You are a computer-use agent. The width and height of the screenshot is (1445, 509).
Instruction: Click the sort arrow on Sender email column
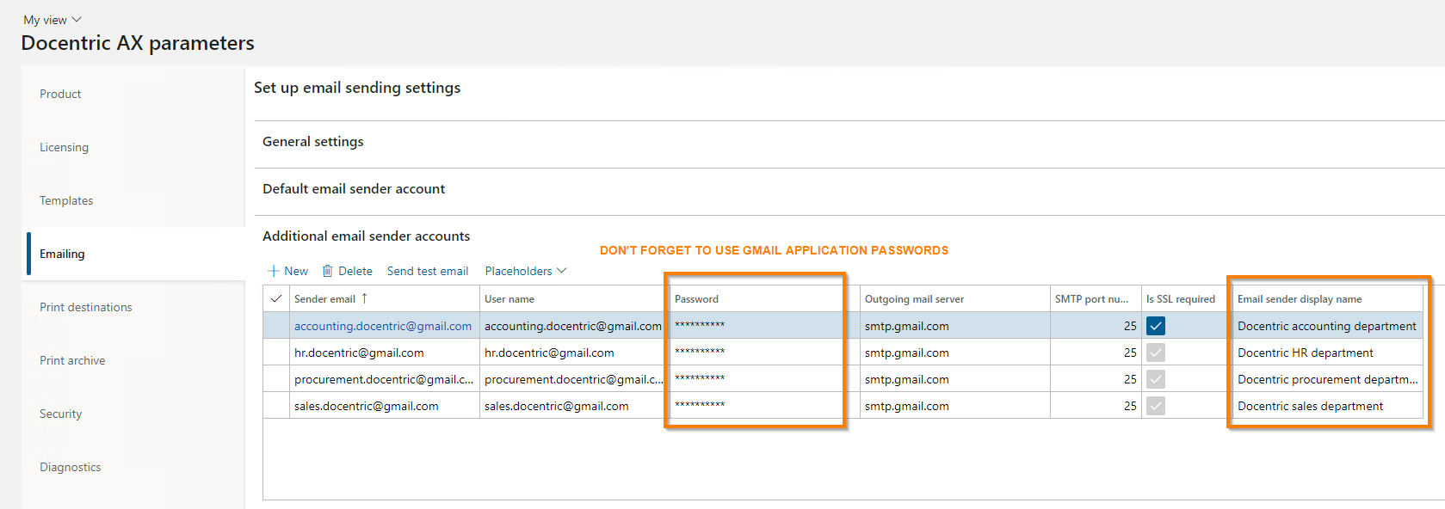pyautogui.click(x=364, y=298)
